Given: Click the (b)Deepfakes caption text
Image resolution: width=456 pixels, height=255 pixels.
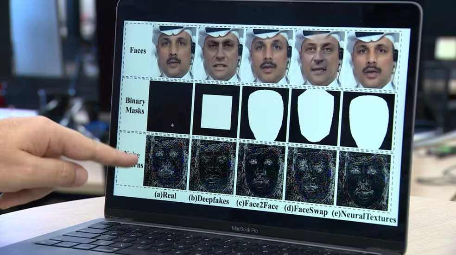Looking at the screenshot, I should click(209, 199).
